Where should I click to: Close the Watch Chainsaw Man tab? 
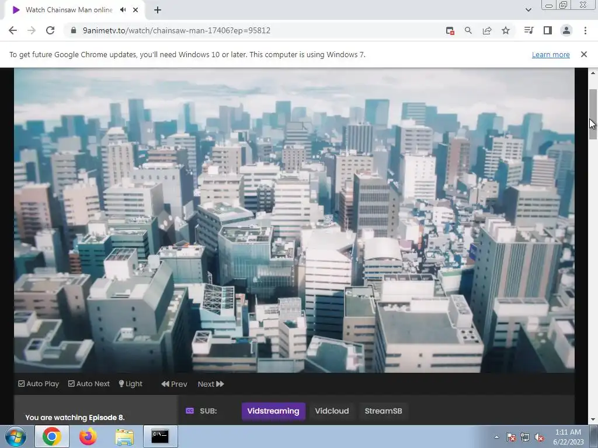tap(135, 10)
